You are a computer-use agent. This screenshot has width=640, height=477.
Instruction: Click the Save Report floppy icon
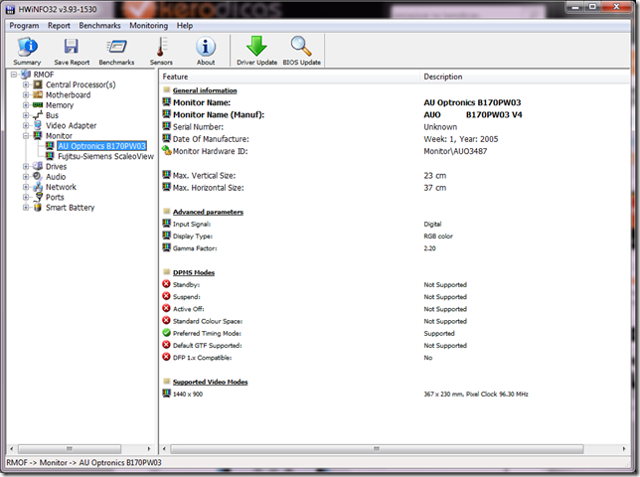click(71, 46)
